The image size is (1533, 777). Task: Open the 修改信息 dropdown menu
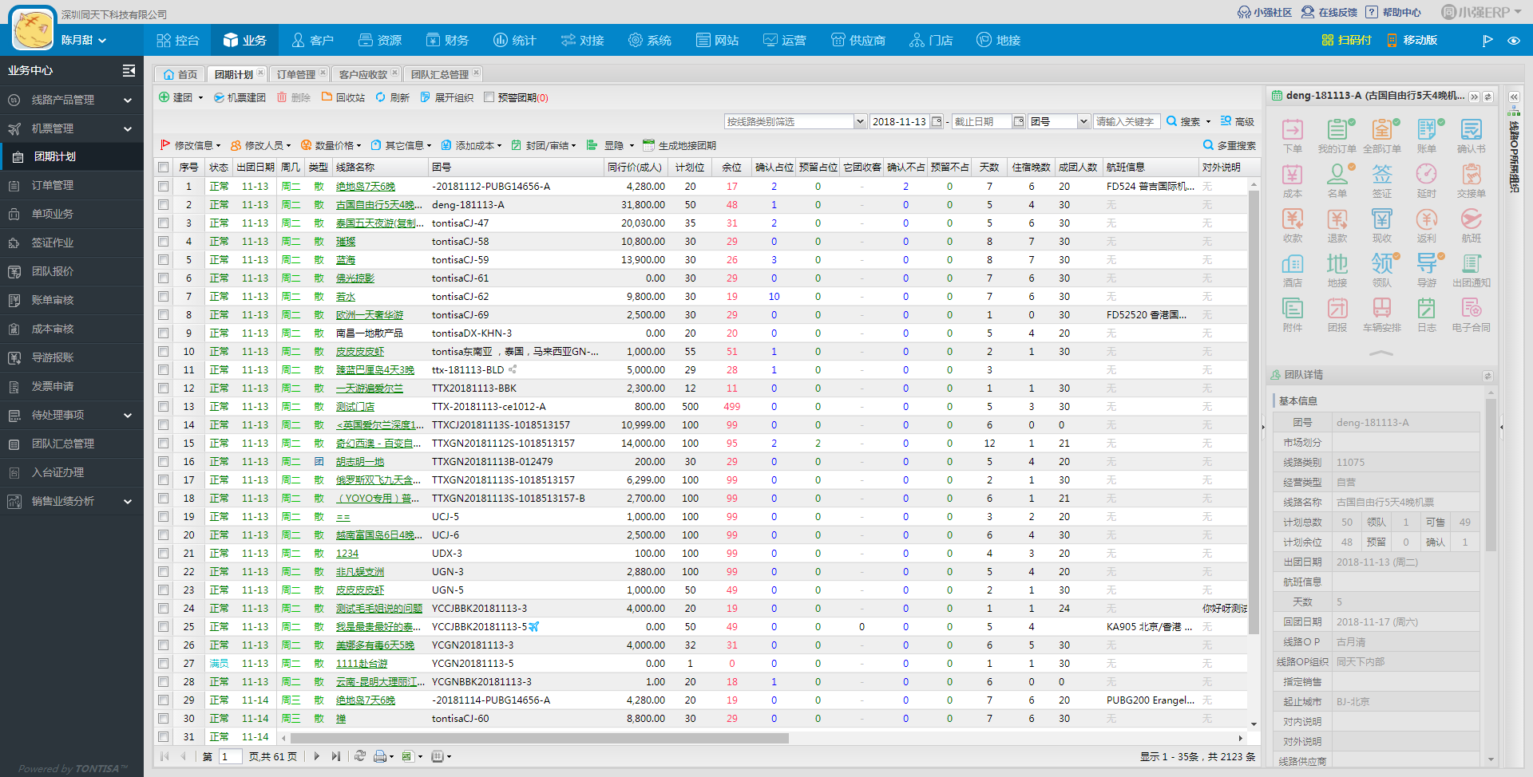click(192, 145)
